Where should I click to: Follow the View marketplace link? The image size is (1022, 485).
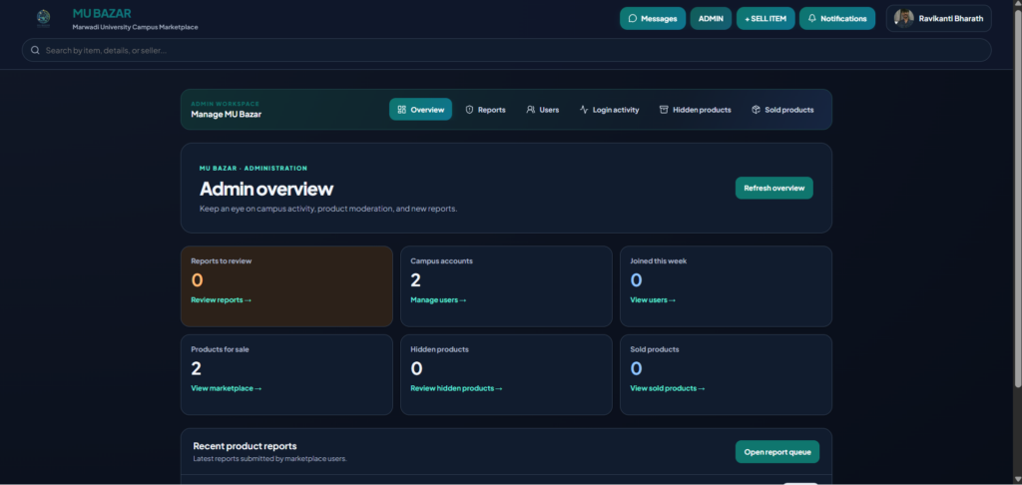pos(227,388)
